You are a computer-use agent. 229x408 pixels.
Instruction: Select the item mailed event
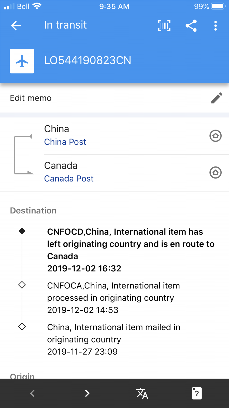[x=113, y=339]
